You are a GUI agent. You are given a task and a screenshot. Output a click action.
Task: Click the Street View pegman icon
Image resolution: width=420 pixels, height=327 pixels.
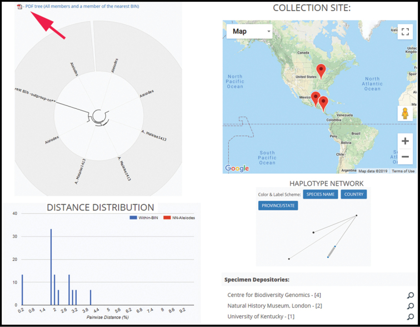pyautogui.click(x=405, y=113)
